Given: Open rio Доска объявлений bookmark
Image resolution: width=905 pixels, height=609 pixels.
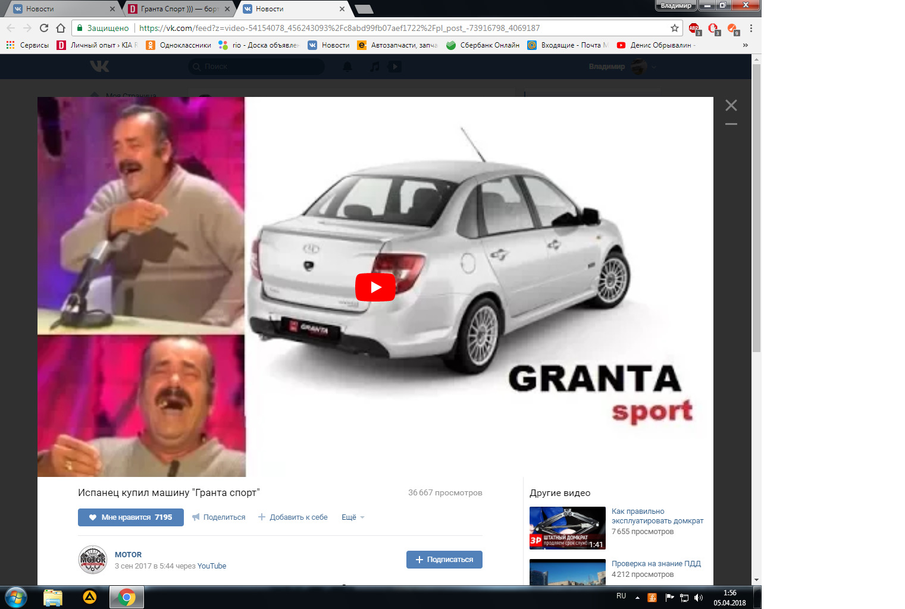Looking at the screenshot, I should tap(259, 45).
